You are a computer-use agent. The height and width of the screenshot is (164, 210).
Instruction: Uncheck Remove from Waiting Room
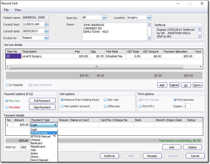coord(62,100)
